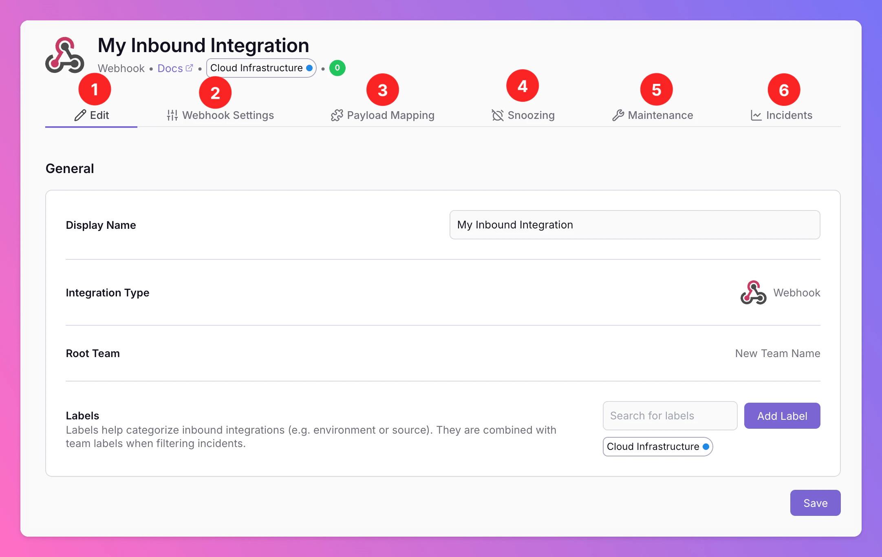
Task: Go to the Incidents tab
Action: [x=789, y=115]
